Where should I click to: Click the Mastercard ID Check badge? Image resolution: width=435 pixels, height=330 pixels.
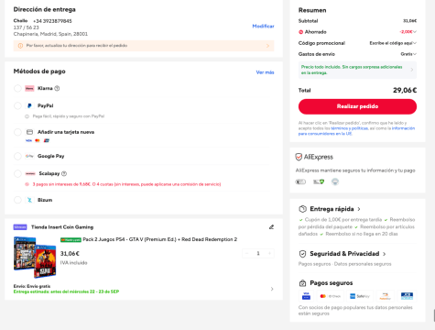(x=331, y=296)
